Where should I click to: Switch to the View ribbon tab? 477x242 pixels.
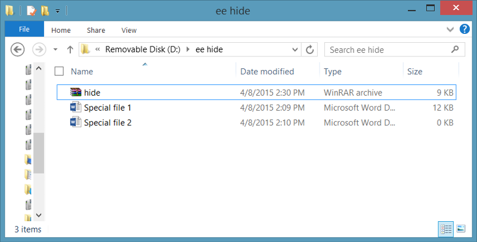tap(129, 30)
